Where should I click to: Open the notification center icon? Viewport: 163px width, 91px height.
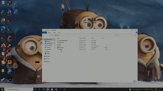point(160,89)
